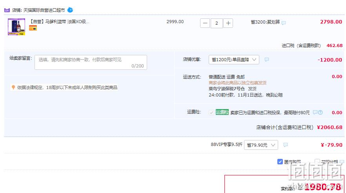The image size is (346, 193).
Task: Click the Tmall store icon beside 店铺
Action: (x=7, y=10)
